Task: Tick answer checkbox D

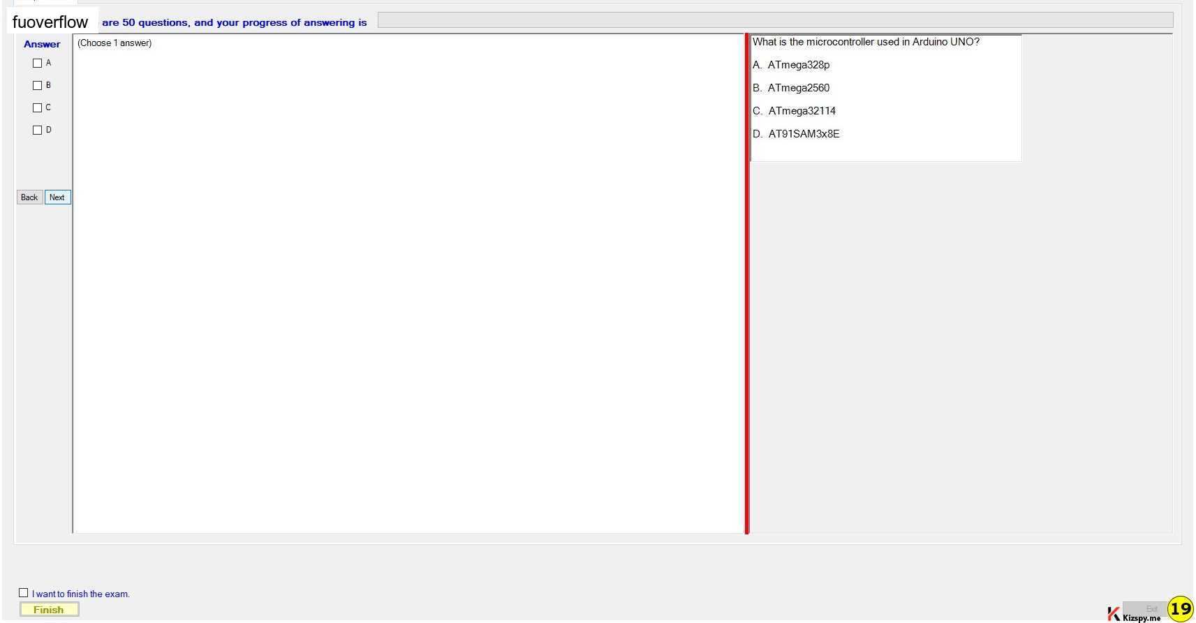Action: coord(37,130)
